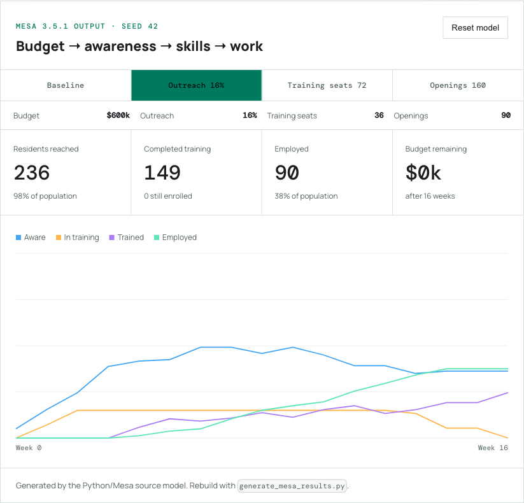Click the purple Trained legend swatch
Screen dimensions: 524x503
pos(111,237)
